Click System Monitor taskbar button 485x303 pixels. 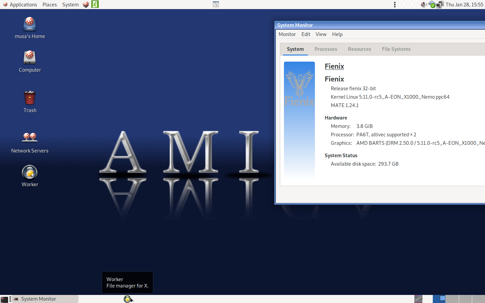(45, 299)
